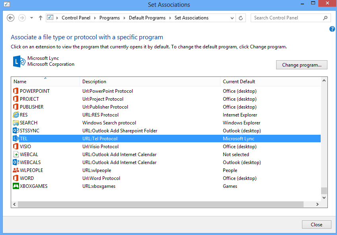Close window with red X button
Viewport: 337px width, 235px height.
pyautogui.click(x=327, y=4)
